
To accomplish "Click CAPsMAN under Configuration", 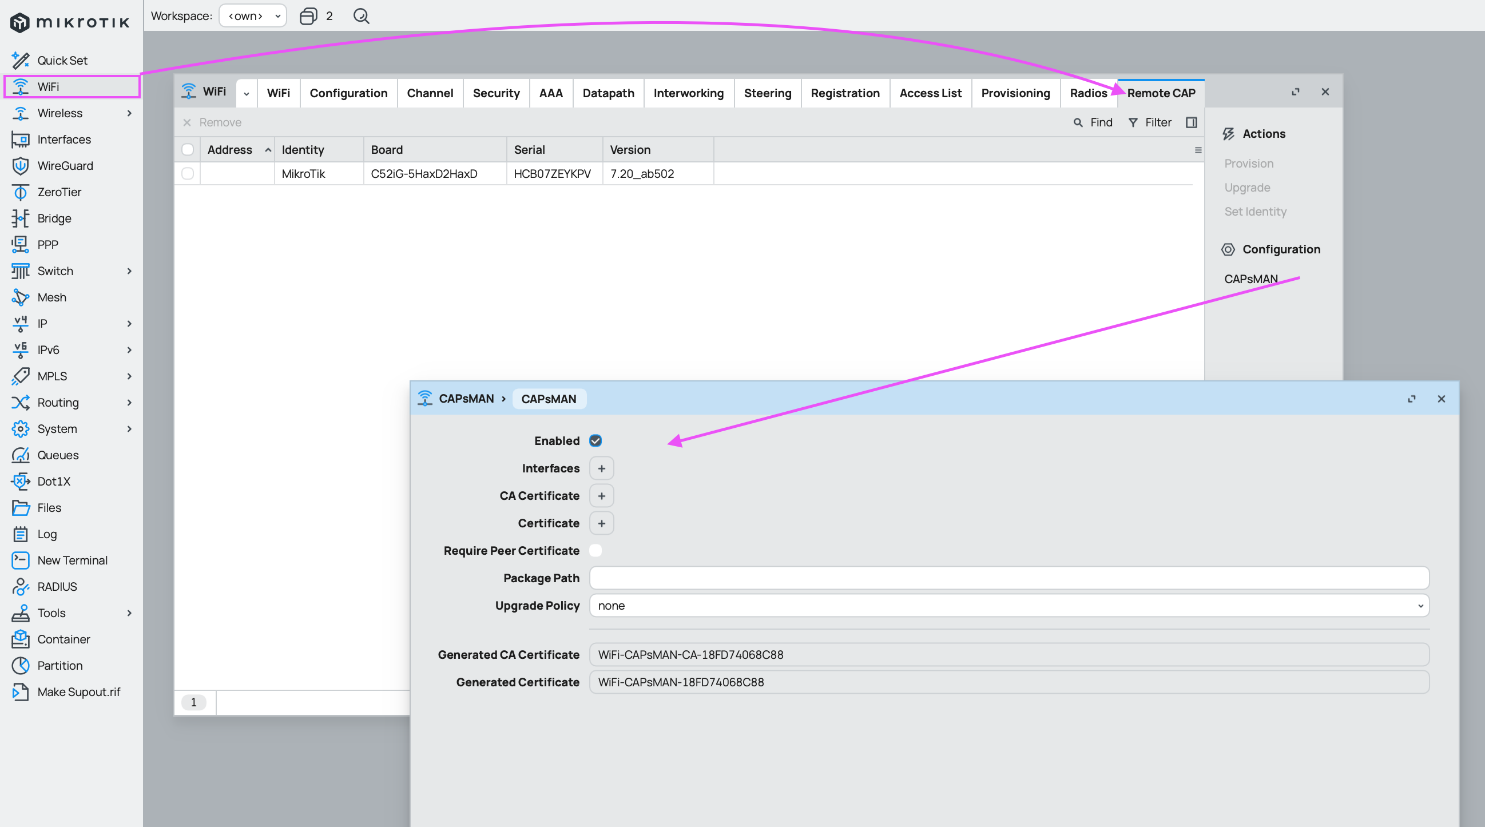I will (1250, 279).
